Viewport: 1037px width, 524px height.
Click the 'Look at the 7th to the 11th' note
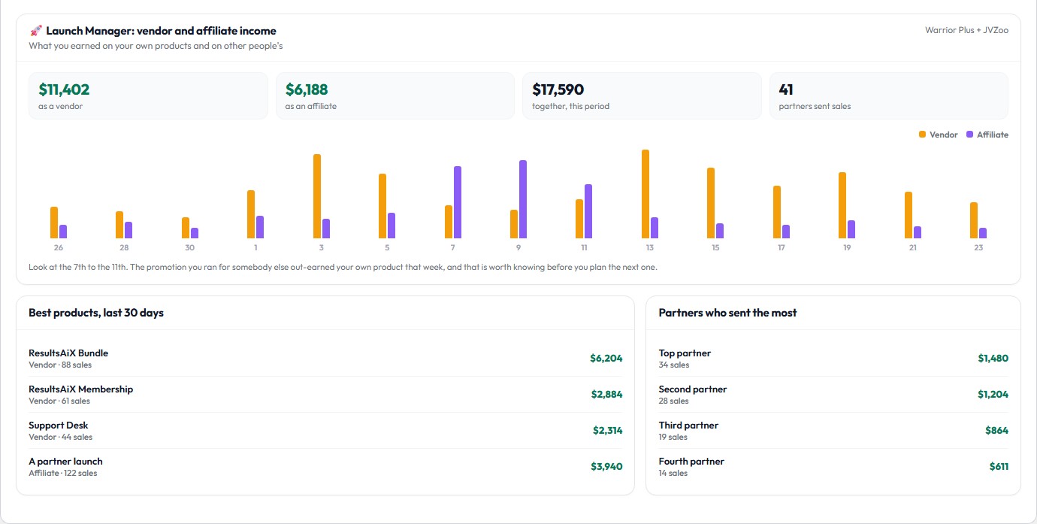point(343,267)
